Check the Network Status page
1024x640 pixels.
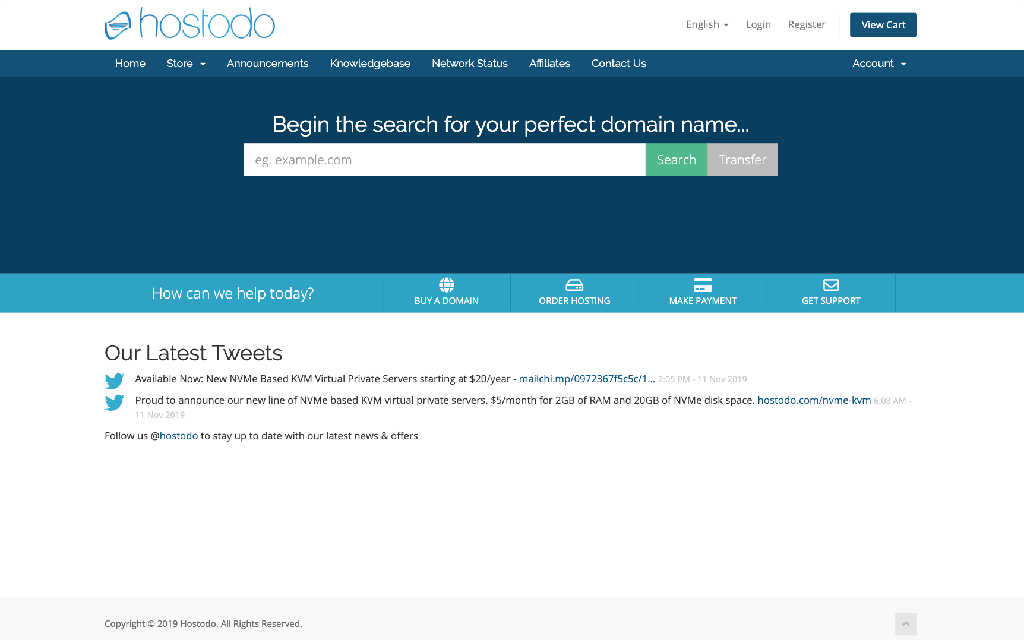coord(470,64)
